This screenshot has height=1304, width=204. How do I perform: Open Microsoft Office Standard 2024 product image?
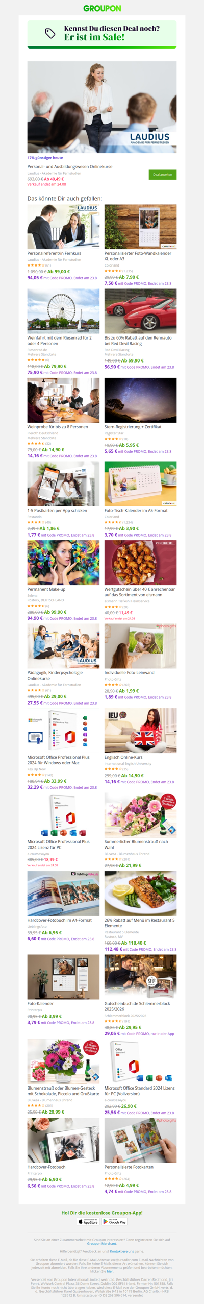(140, 1061)
